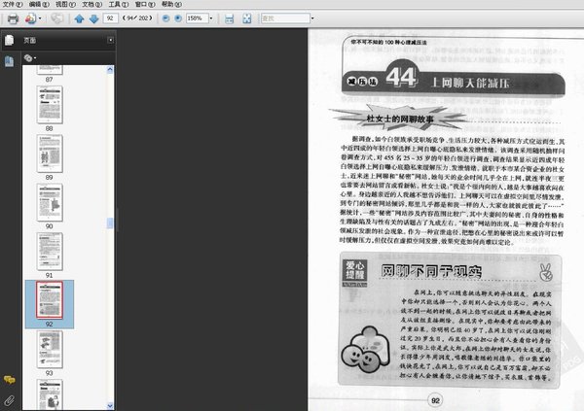Open the find box dropdown arrow
Screen dimensions: 584x411
[310, 17]
